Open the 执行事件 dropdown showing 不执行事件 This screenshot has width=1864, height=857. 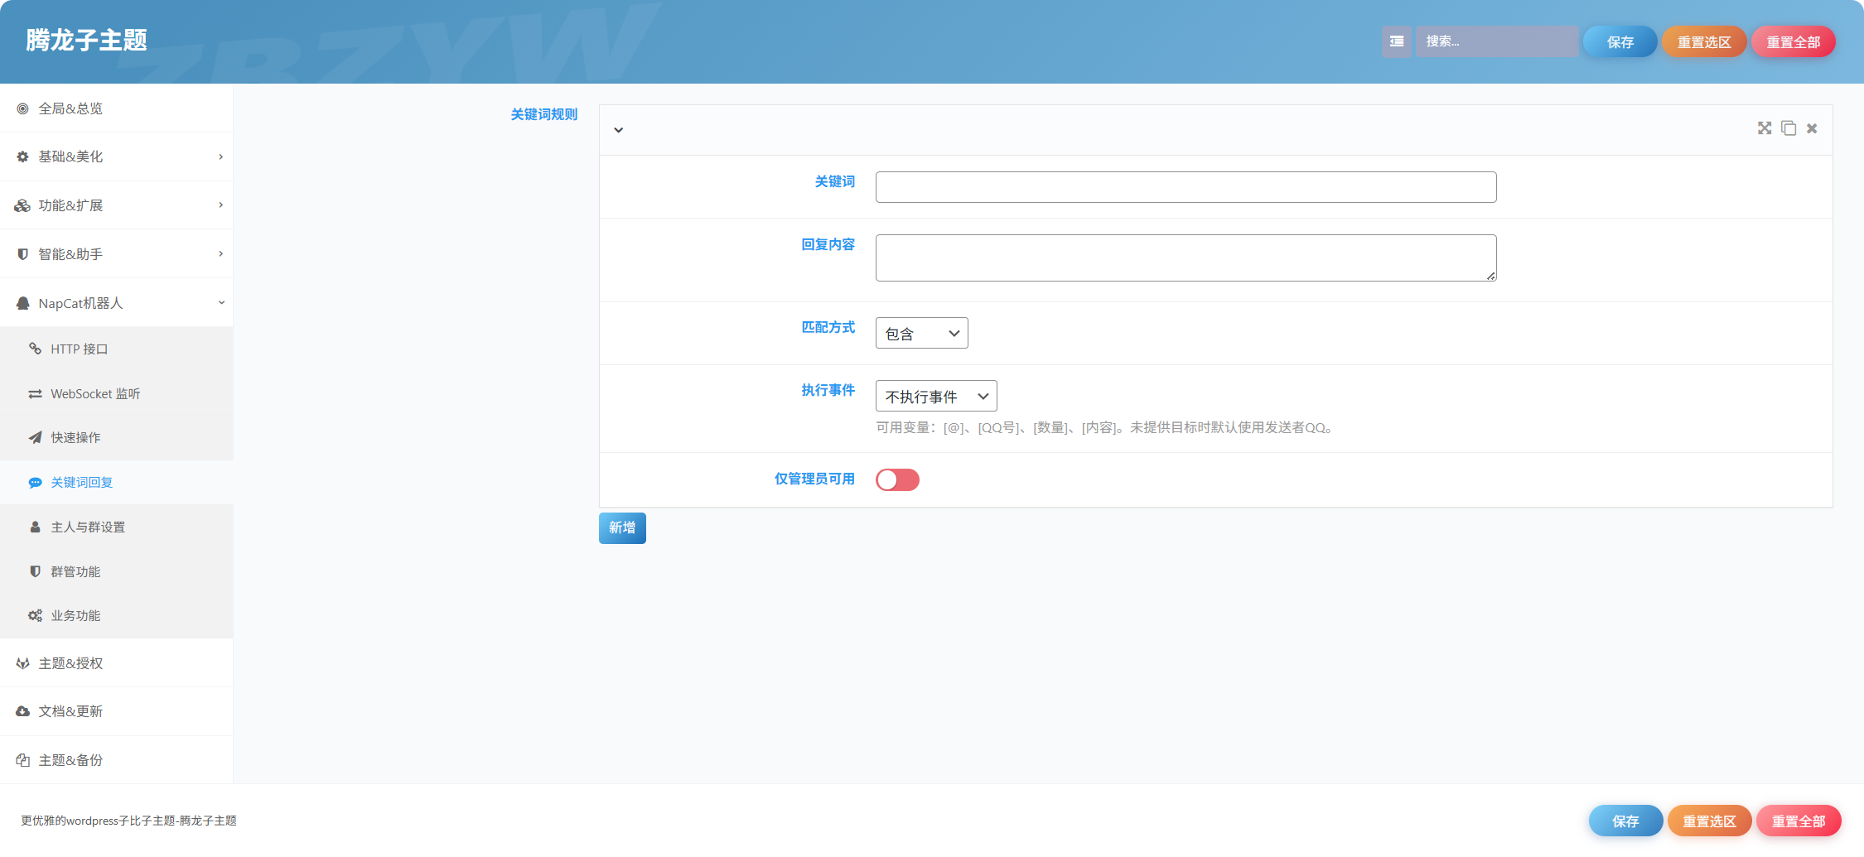[936, 396]
